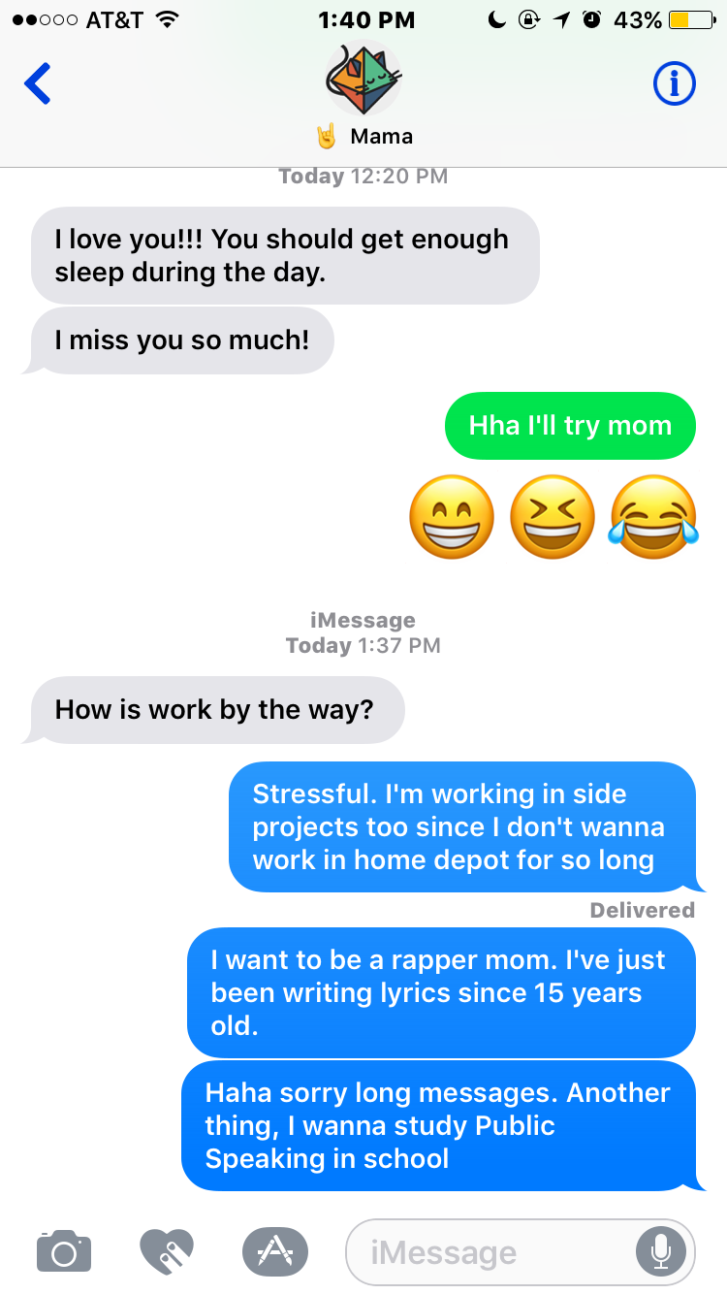Tap the 'How is work by the way?' bubble
The width and height of the screenshot is (727, 1294).
[213, 710]
